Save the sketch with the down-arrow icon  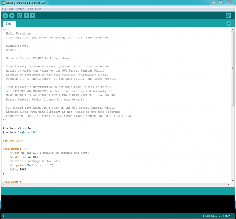tap(33, 16)
